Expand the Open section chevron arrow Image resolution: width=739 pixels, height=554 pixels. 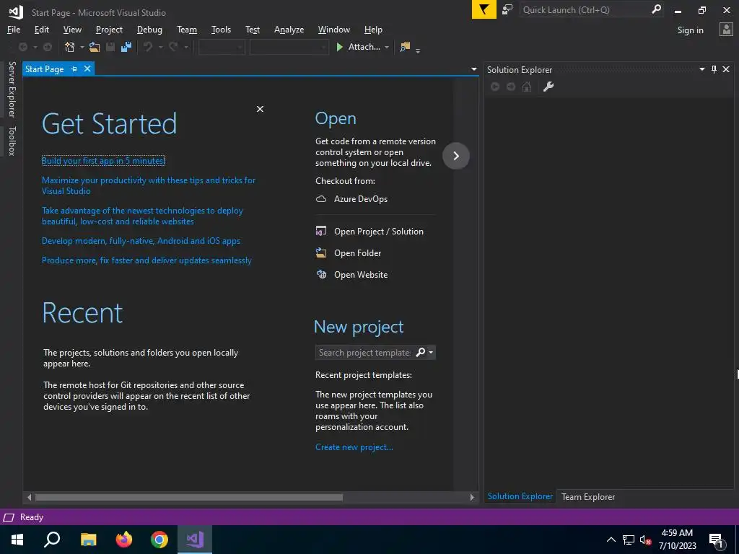(456, 156)
